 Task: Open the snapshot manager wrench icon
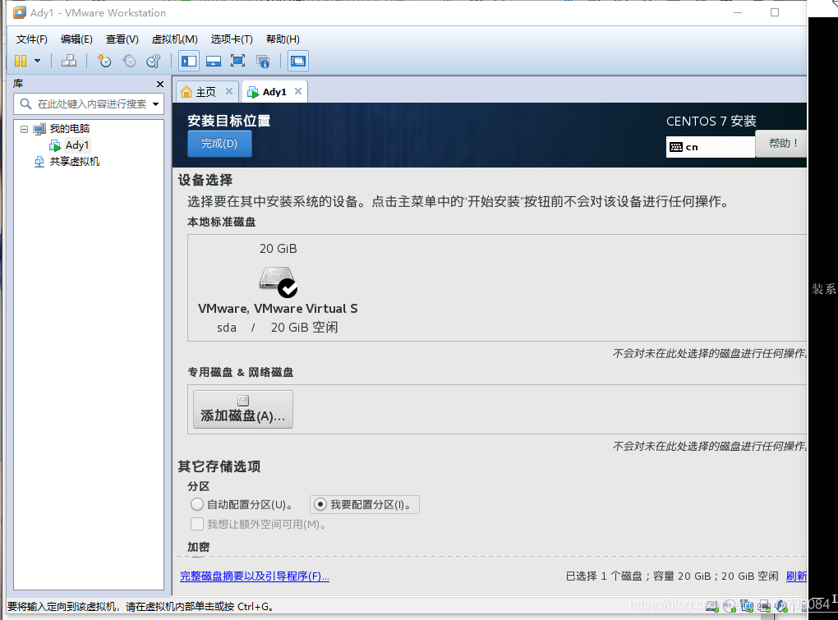(154, 61)
